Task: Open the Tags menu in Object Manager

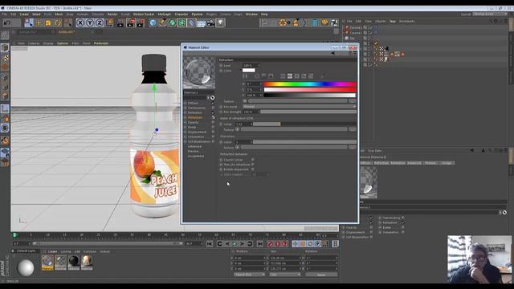Action: 393,22
